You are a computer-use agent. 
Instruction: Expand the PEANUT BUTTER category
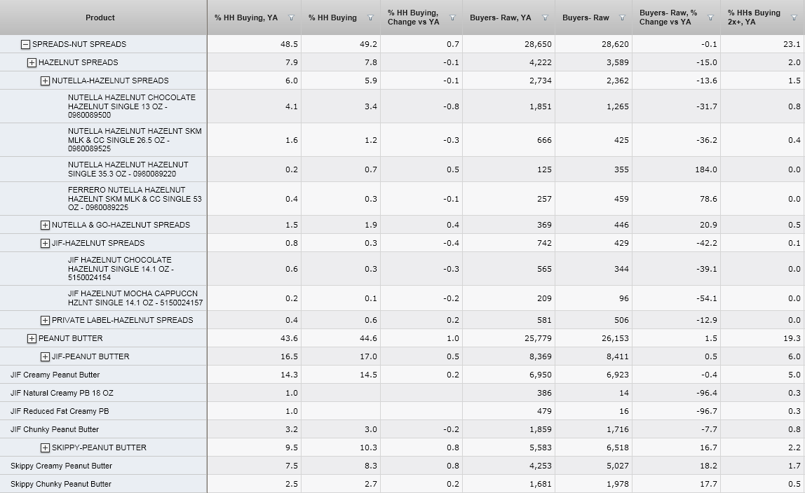tap(32, 338)
